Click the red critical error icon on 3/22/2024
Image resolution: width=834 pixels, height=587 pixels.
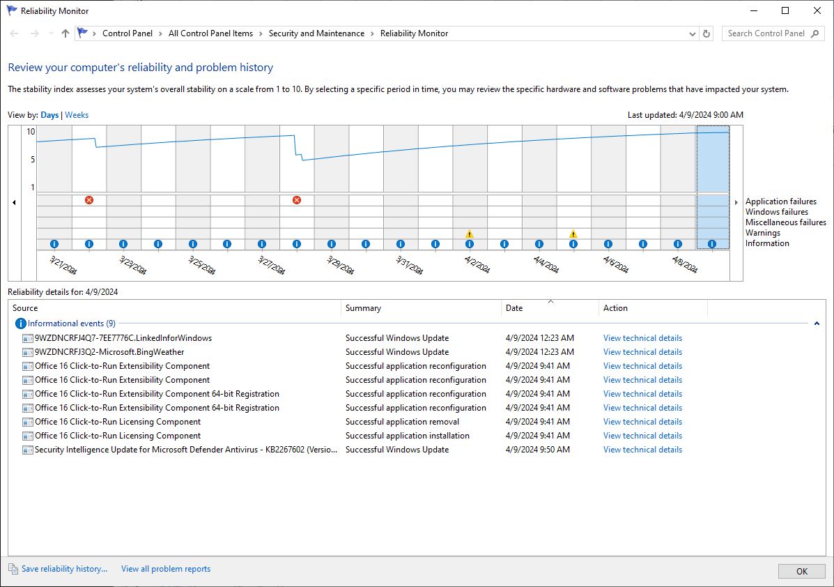[88, 200]
